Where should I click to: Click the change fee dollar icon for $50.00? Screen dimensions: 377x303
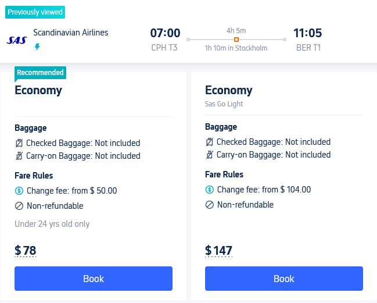coord(19,191)
